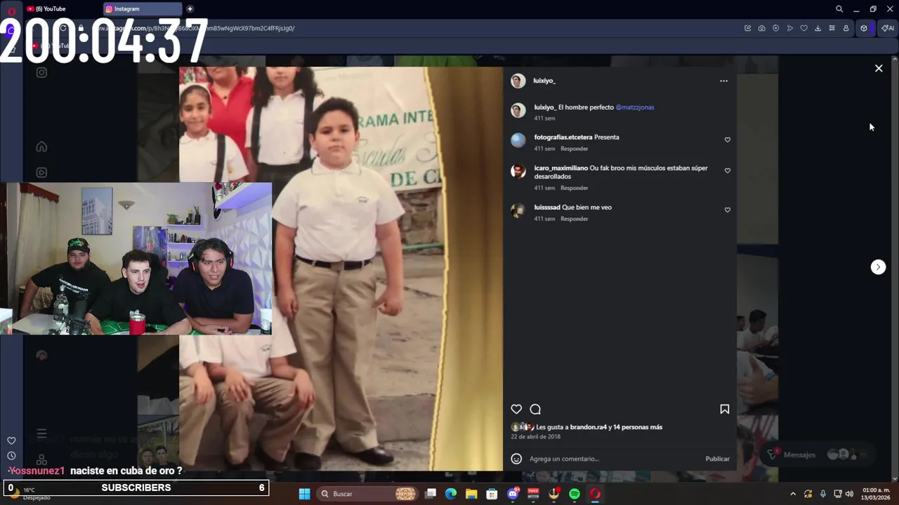Bookmark page with toolbar heart icon

803,28
